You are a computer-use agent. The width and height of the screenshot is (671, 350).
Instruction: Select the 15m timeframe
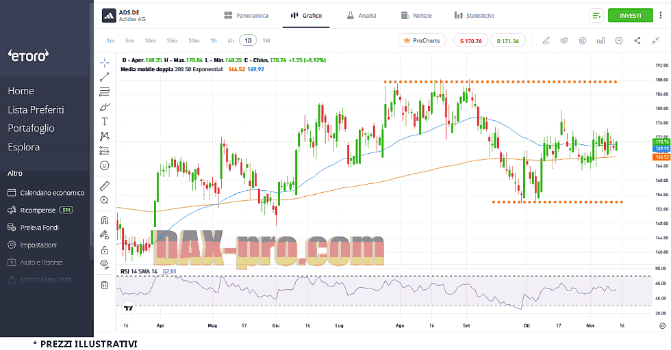tap(172, 40)
